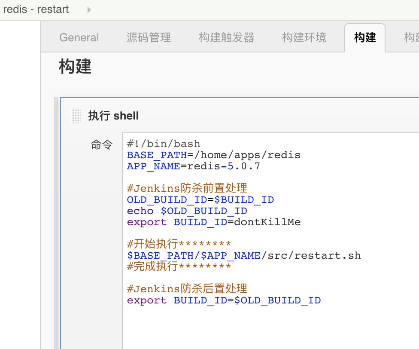Image resolution: width=419 pixels, height=349 pixels.
Task: Click the #!/bin/bash line in the editor
Action: 164,144
